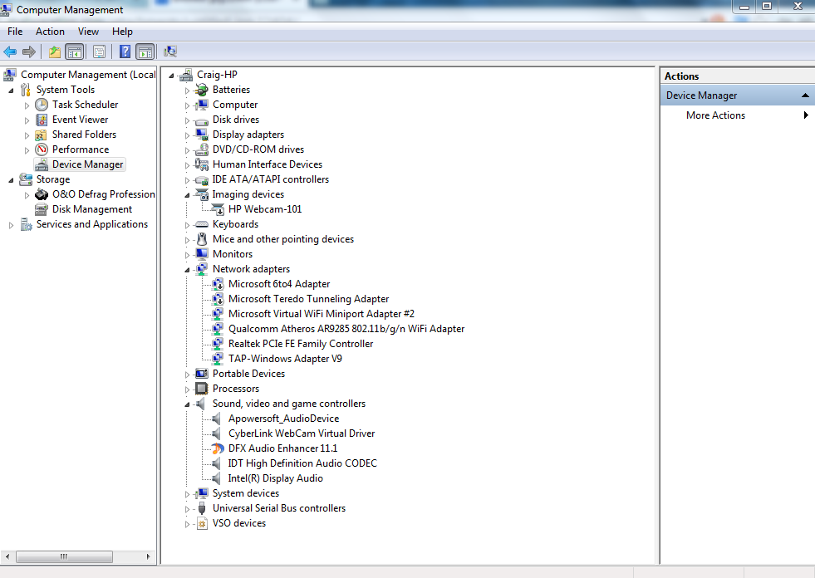Click the HP Webcam-101 device icon

218,209
